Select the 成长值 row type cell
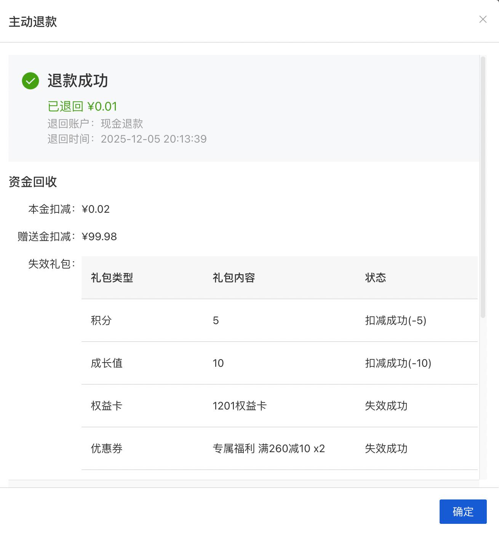The image size is (499, 533). 107,363
